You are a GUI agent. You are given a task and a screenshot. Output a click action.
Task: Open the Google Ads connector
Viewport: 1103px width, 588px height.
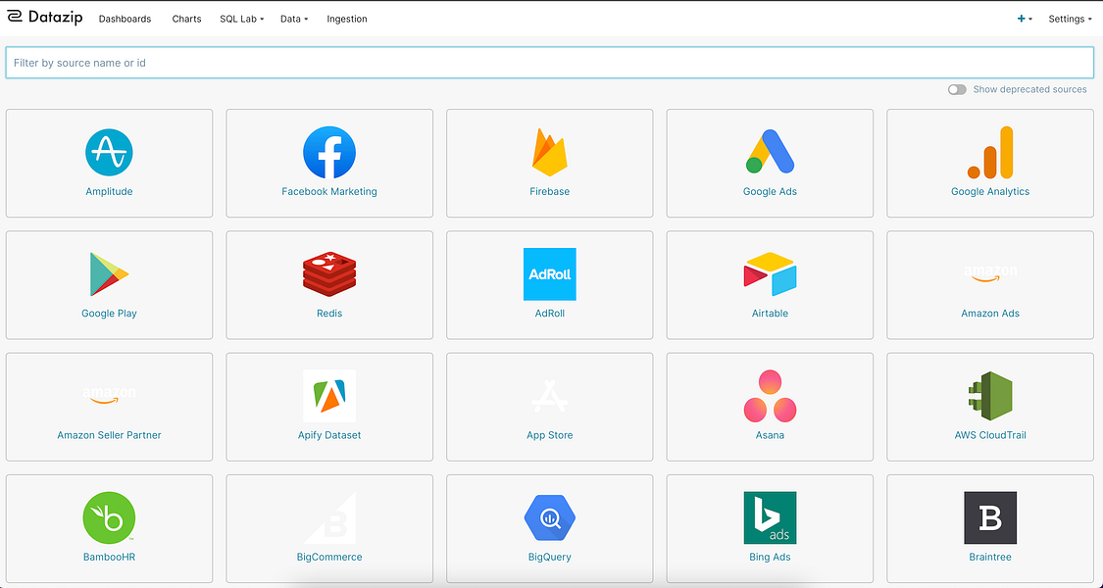770,152
